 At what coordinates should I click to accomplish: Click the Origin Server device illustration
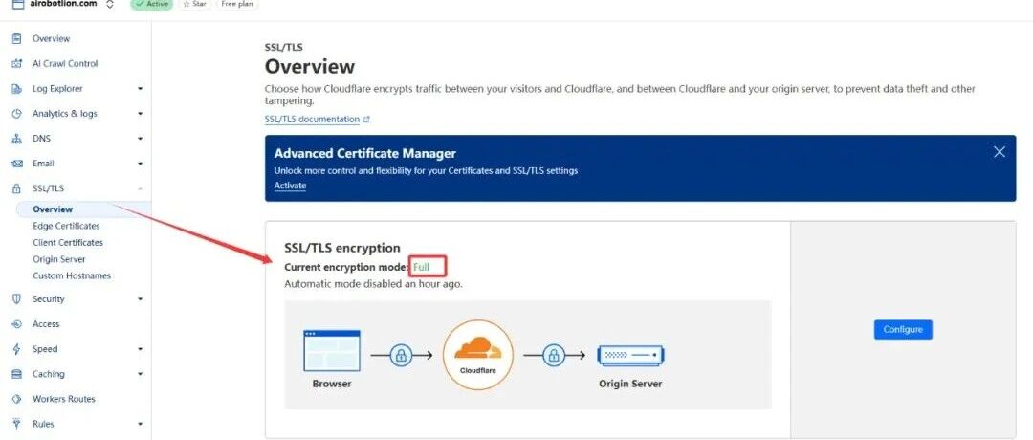coord(629,356)
